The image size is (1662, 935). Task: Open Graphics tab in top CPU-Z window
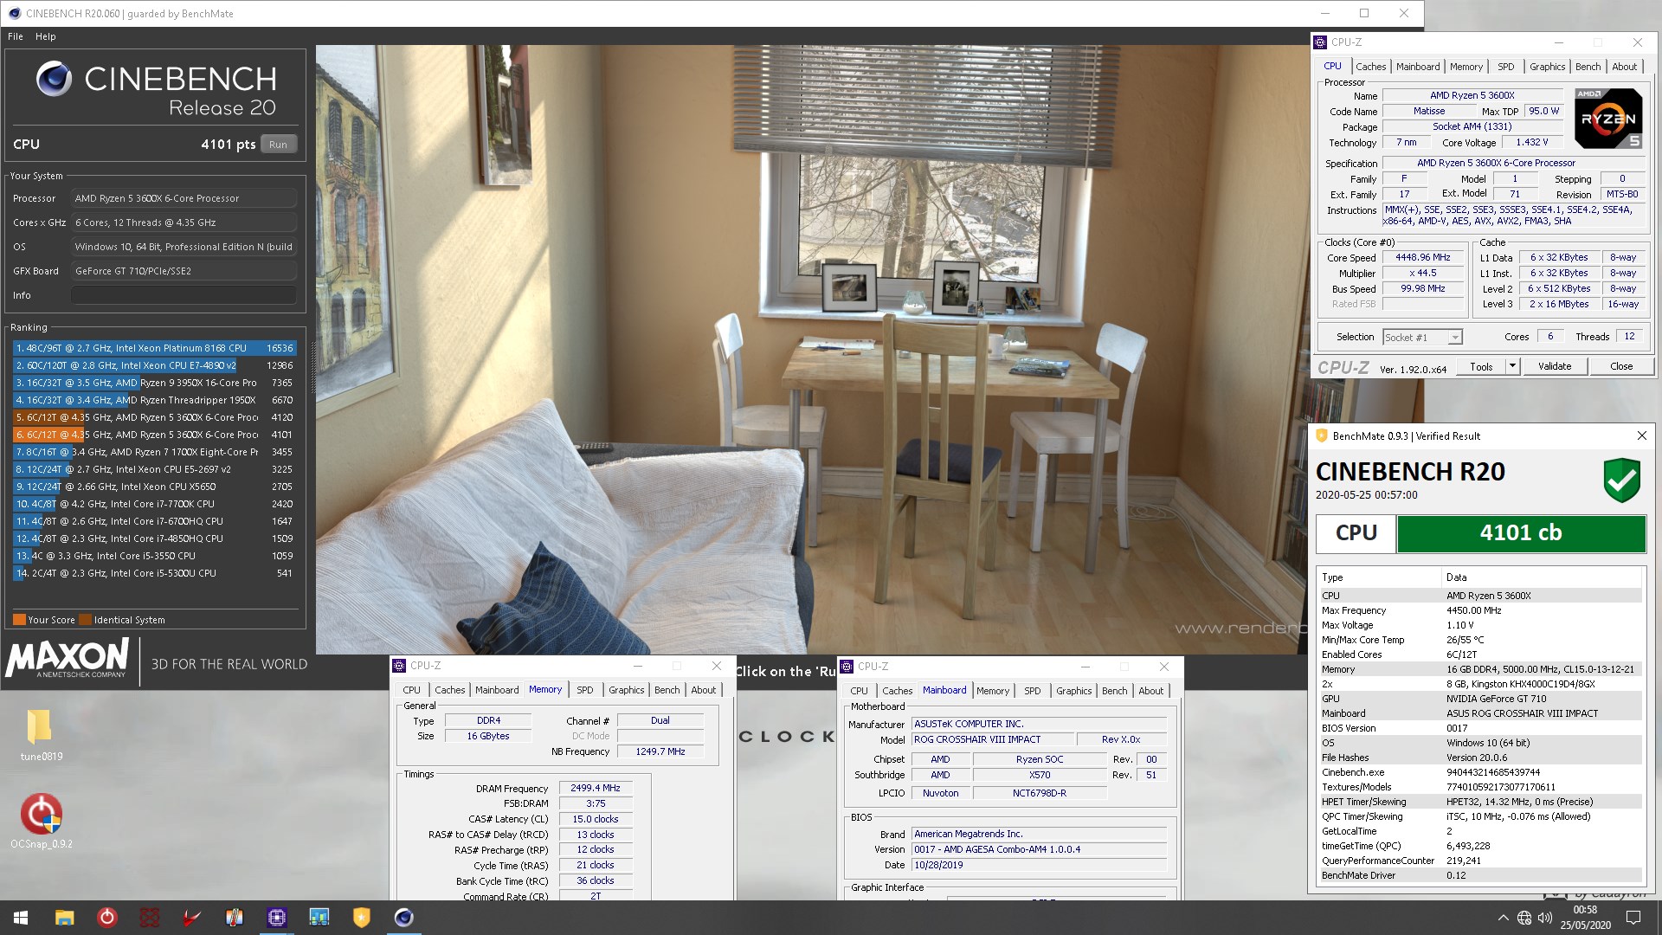1547,67
